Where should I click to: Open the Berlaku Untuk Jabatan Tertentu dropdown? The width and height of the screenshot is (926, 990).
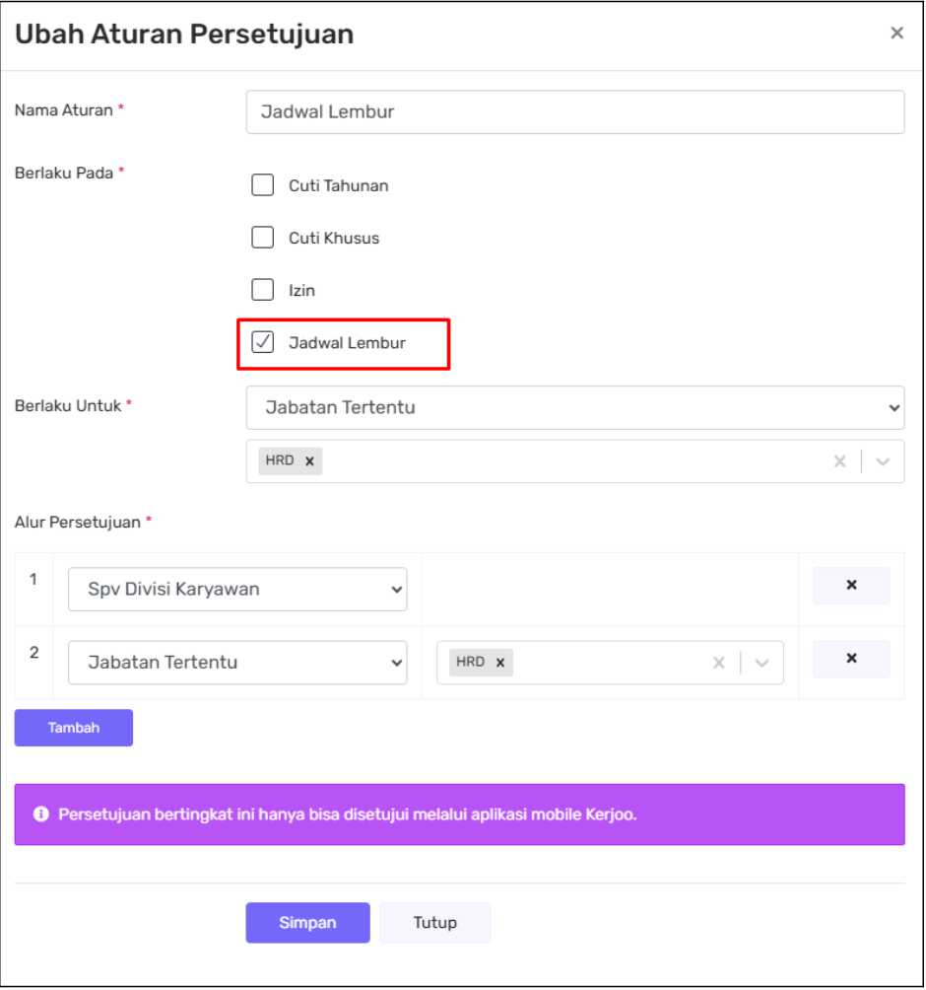point(574,407)
